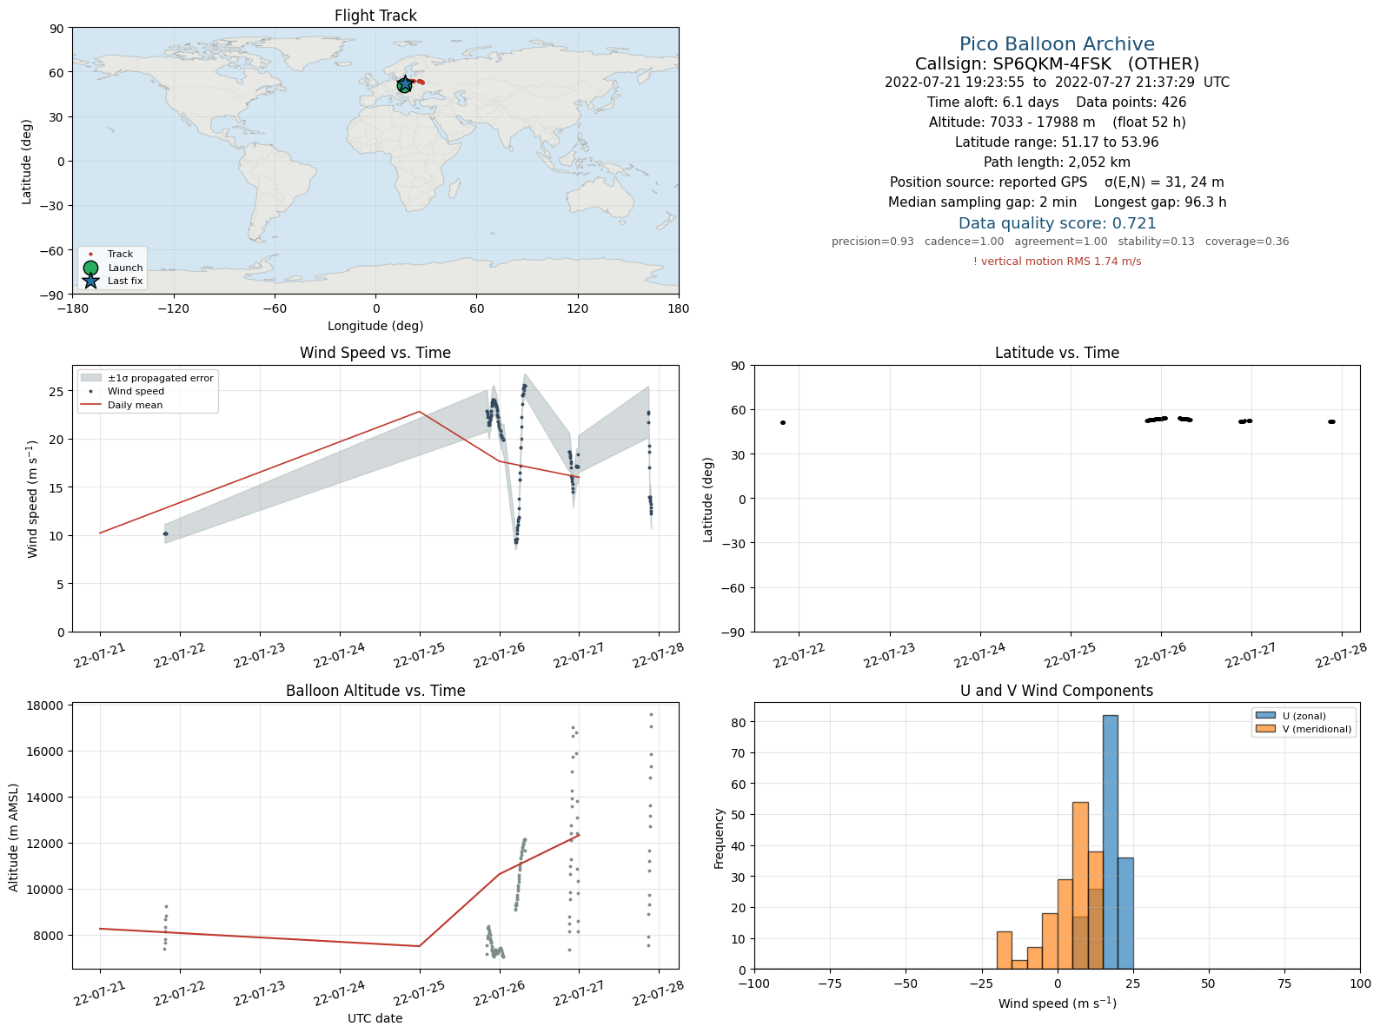Screen dimensions: 1380x1033
Task: Click the "Track" legend label
Action: [121, 255]
